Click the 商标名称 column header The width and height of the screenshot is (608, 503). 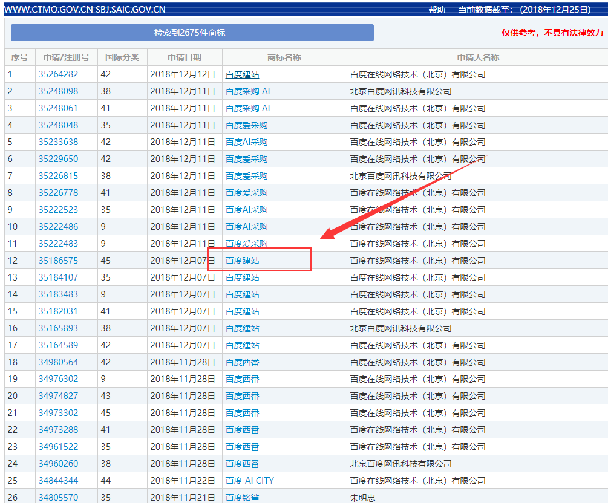tap(284, 58)
